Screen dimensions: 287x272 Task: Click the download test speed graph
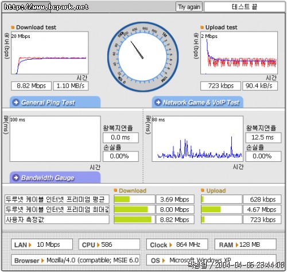(50, 53)
